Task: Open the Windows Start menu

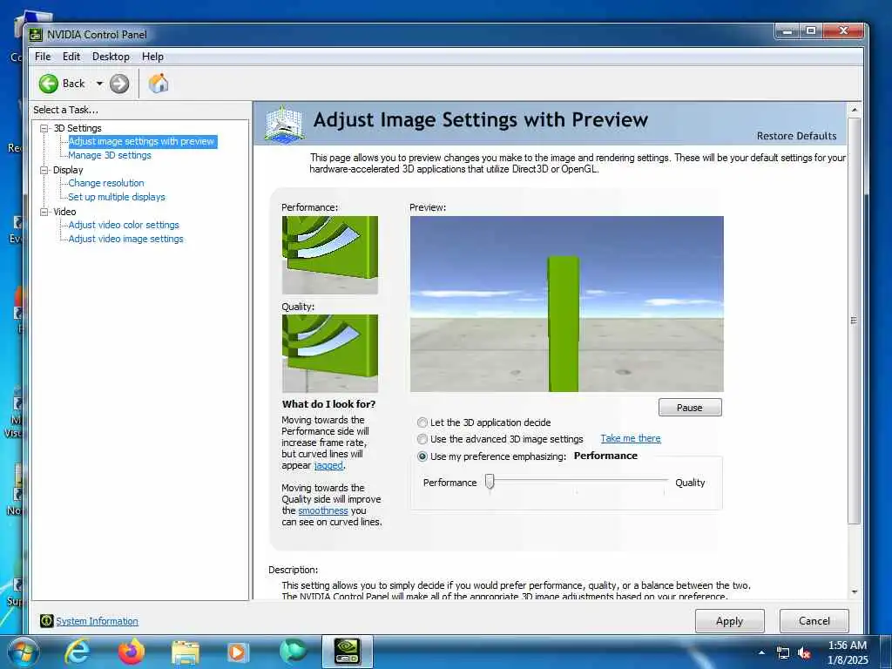Action: pyautogui.click(x=22, y=652)
